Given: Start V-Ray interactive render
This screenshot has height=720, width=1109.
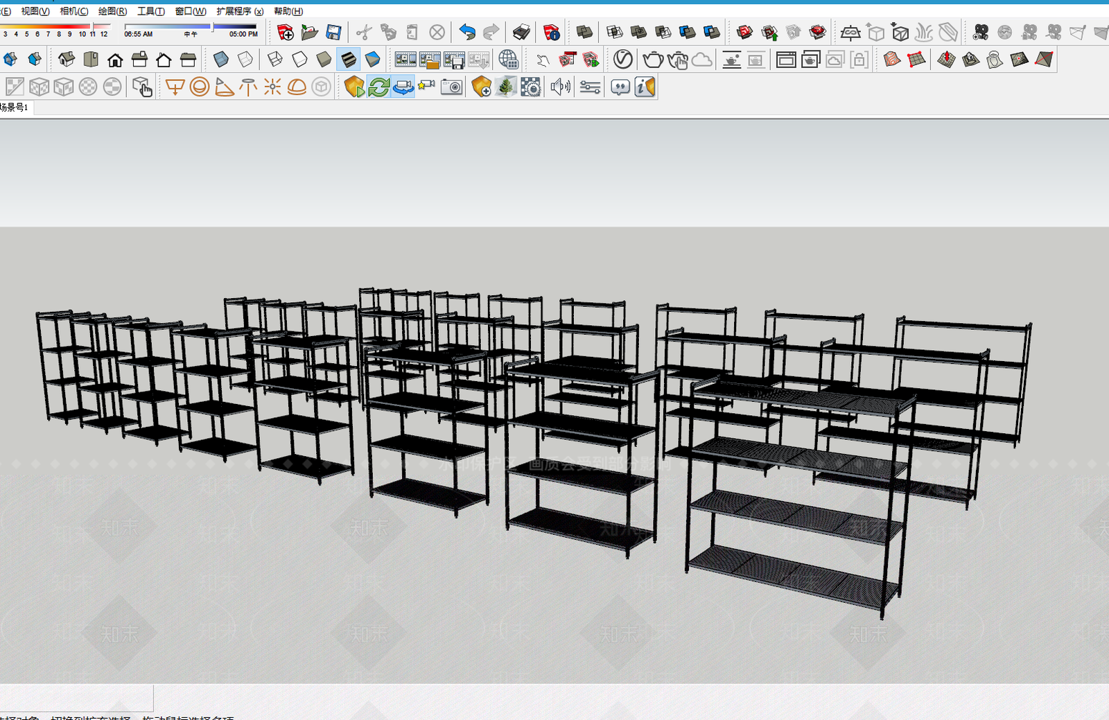Looking at the screenshot, I should tap(677, 60).
